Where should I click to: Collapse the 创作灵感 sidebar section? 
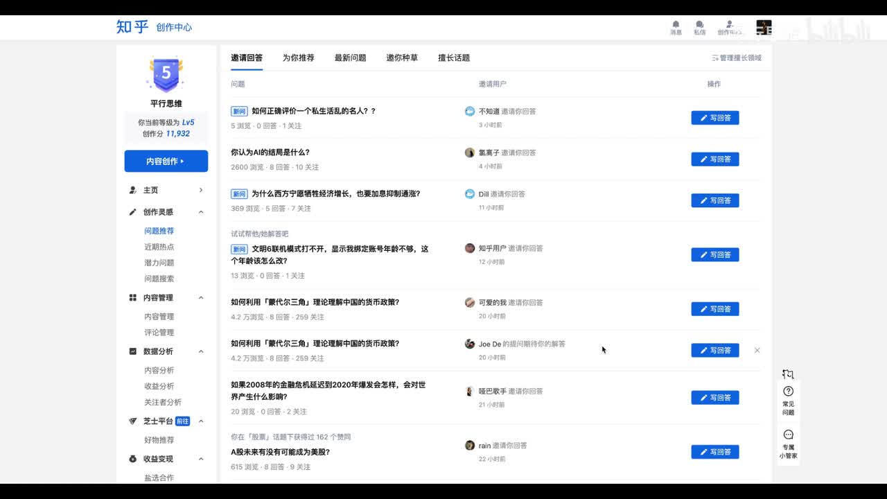(x=201, y=212)
